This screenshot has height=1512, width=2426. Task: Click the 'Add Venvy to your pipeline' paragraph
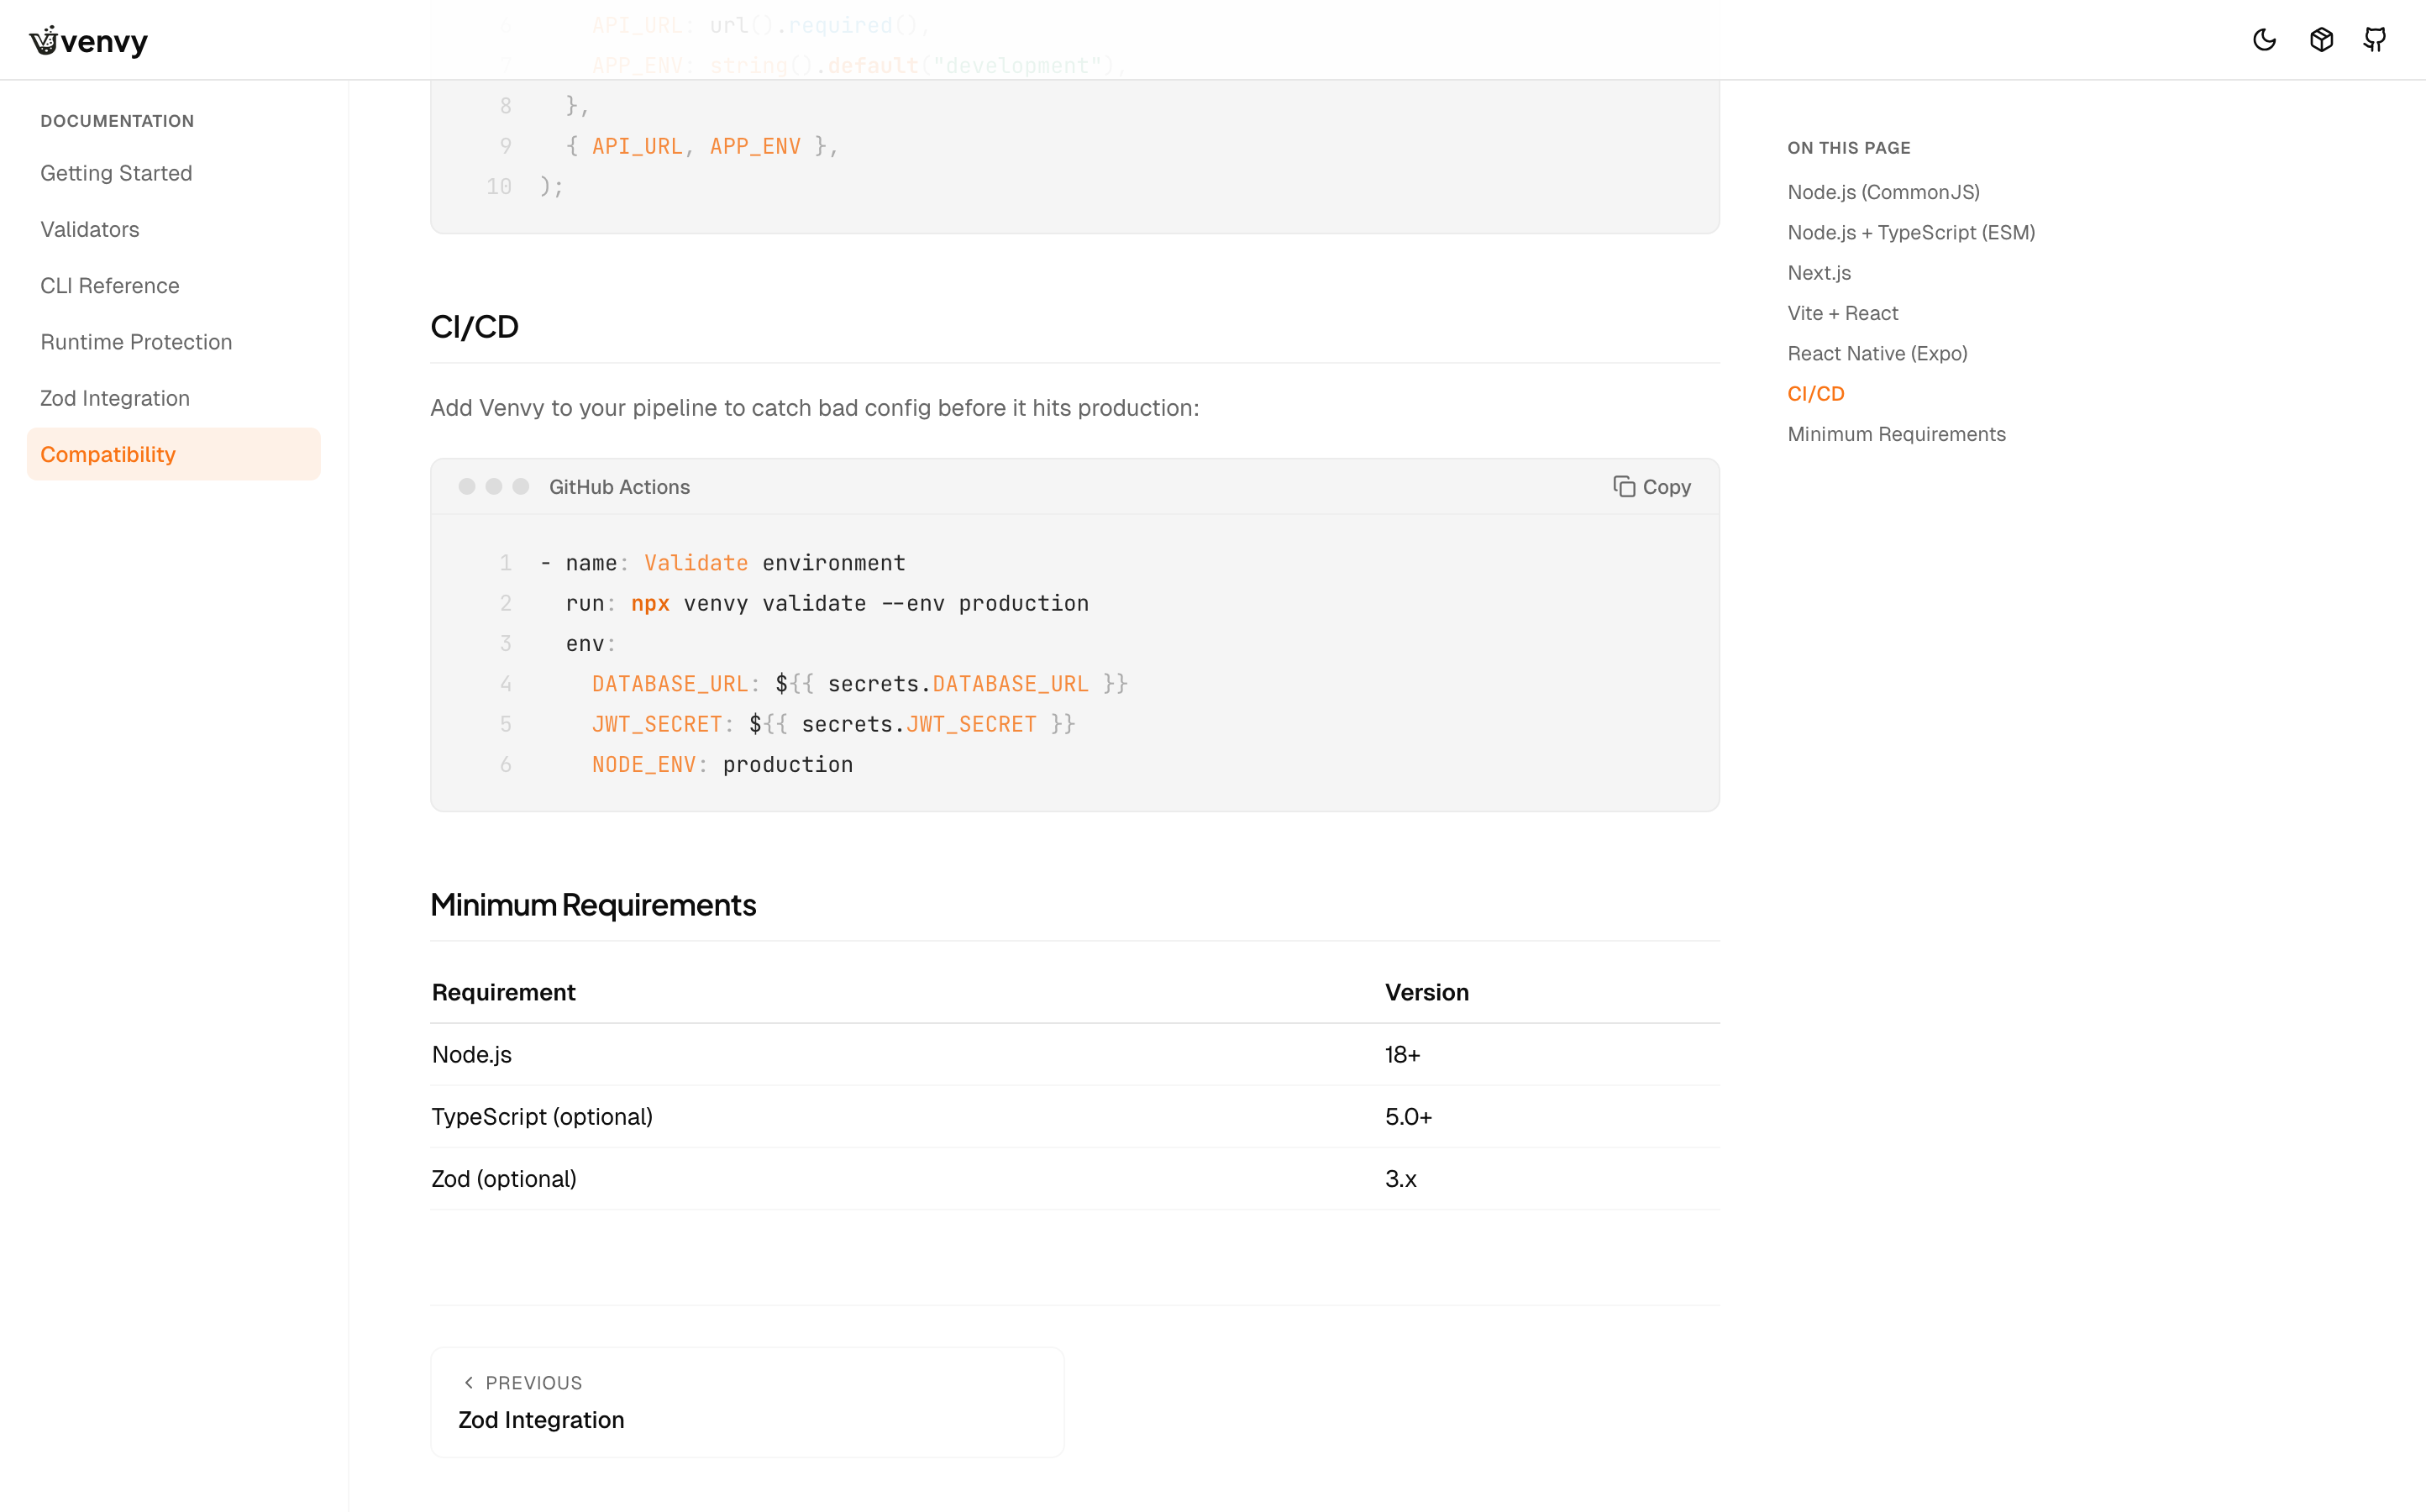[x=814, y=408]
